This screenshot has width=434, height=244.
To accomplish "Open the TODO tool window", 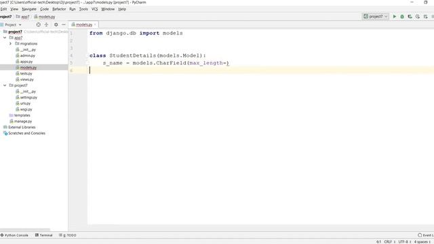I will (68, 235).
